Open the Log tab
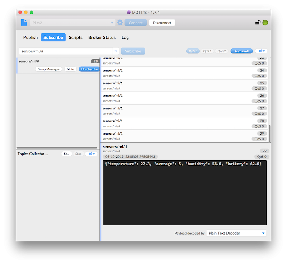 tap(125, 37)
